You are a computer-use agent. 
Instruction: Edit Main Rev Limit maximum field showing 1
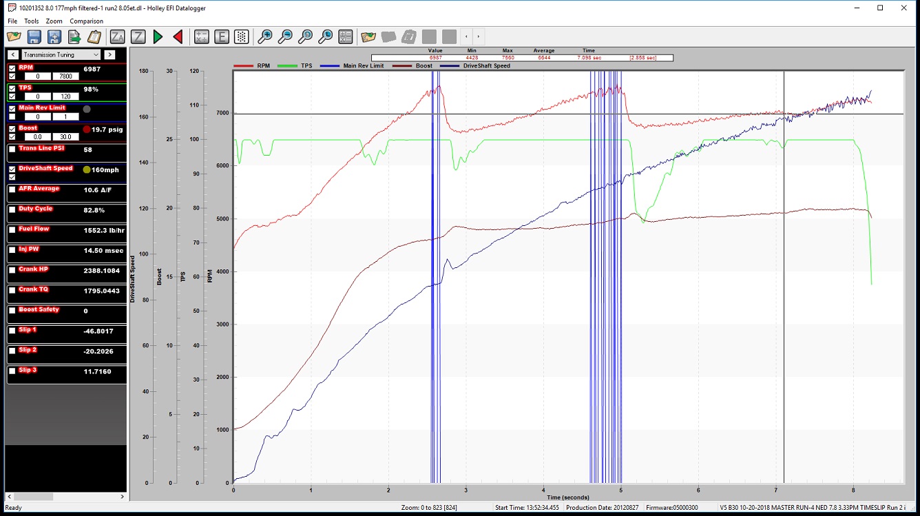coord(65,116)
